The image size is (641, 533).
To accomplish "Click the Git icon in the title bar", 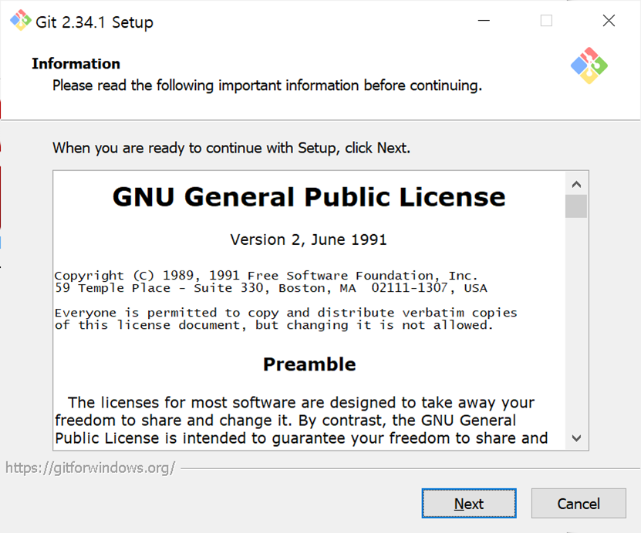I will click(x=20, y=20).
